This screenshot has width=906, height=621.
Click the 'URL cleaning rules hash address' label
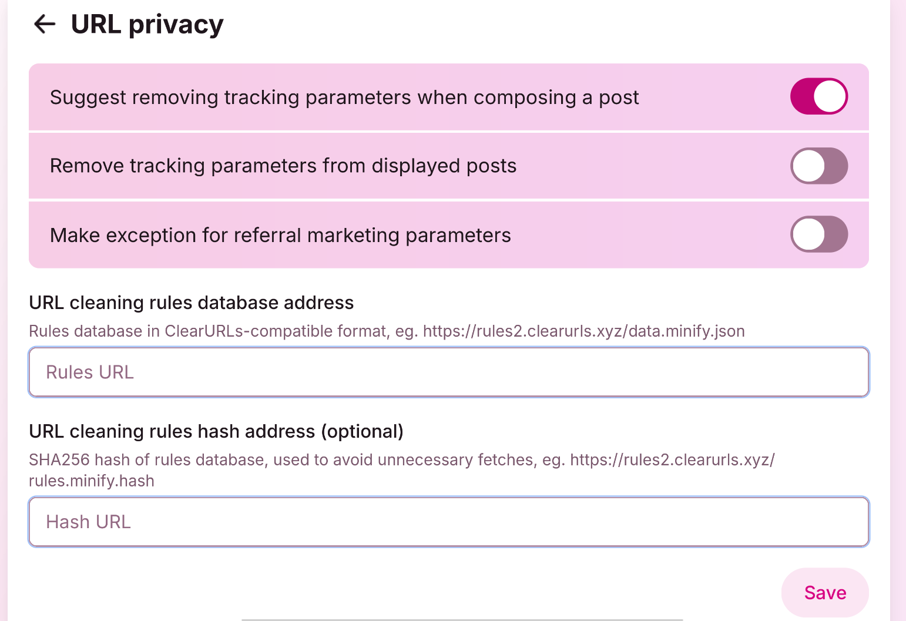click(x=216, y=431)
